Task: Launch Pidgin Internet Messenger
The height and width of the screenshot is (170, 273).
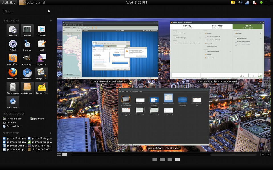Action: tap(42, 59)
